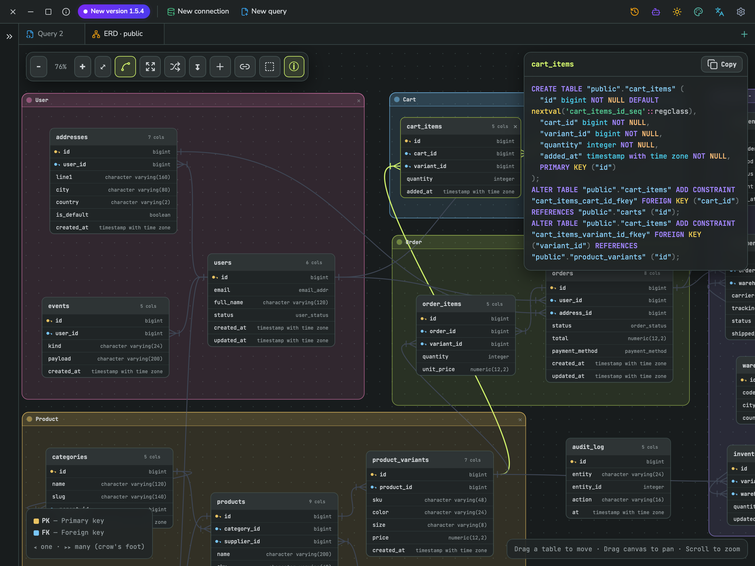Click the country row in addresses

(113, 202)
